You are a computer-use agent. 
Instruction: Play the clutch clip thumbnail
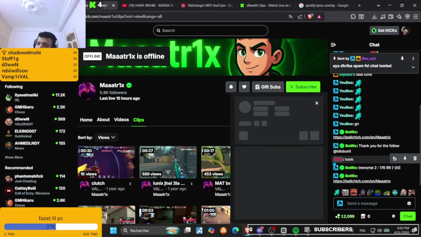[106, 162]
